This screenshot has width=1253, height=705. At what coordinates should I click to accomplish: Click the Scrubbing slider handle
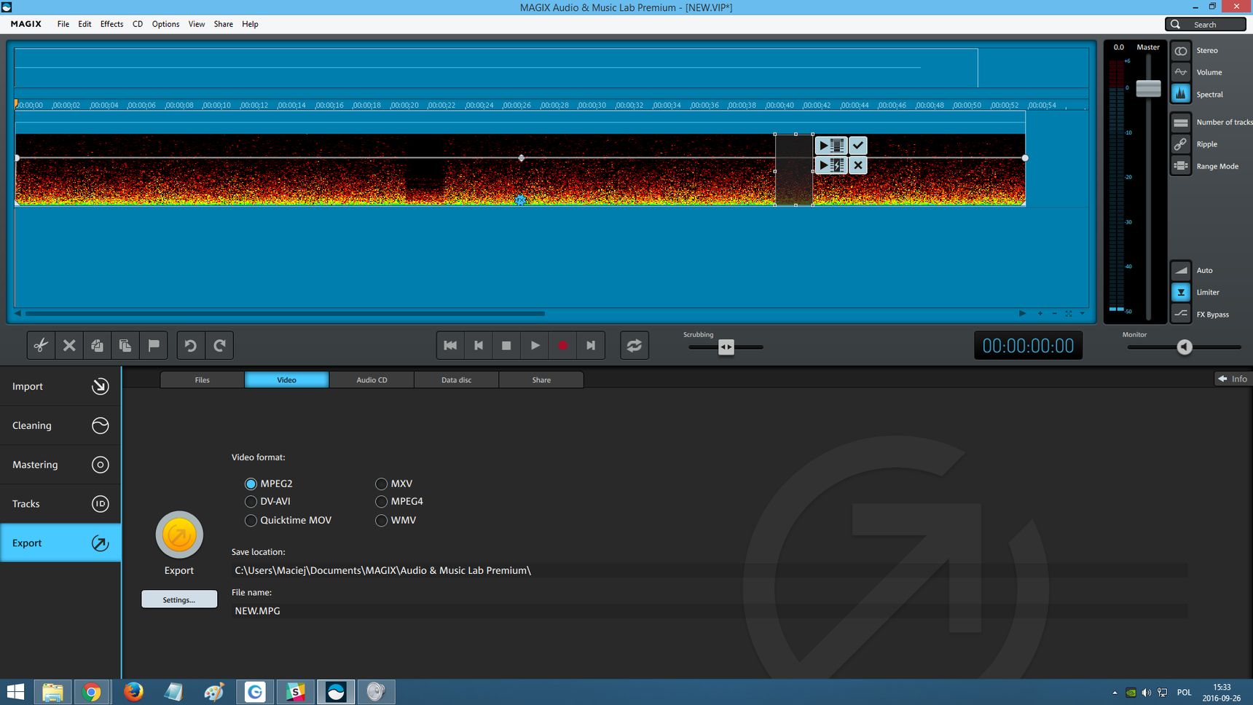(726, 347)
